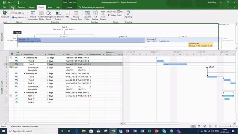Collapse Summary #3 task group
This screenshot has width=238, height=134.
click(x=25, y=93)
